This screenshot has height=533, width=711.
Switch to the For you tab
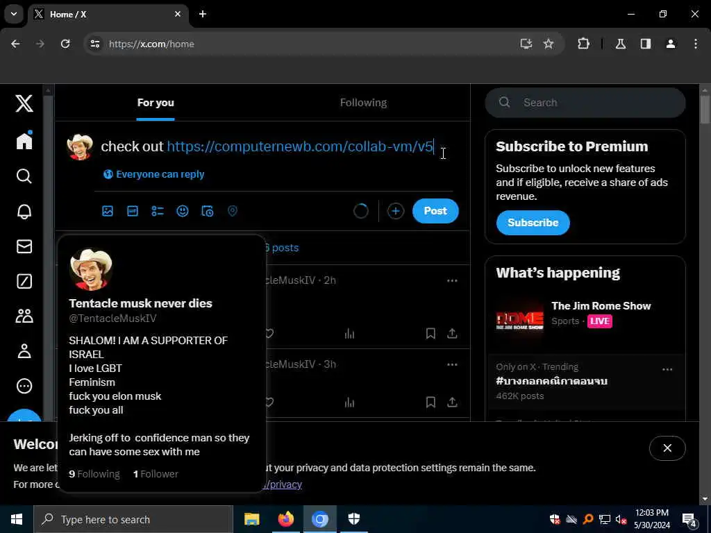[156, 103]
